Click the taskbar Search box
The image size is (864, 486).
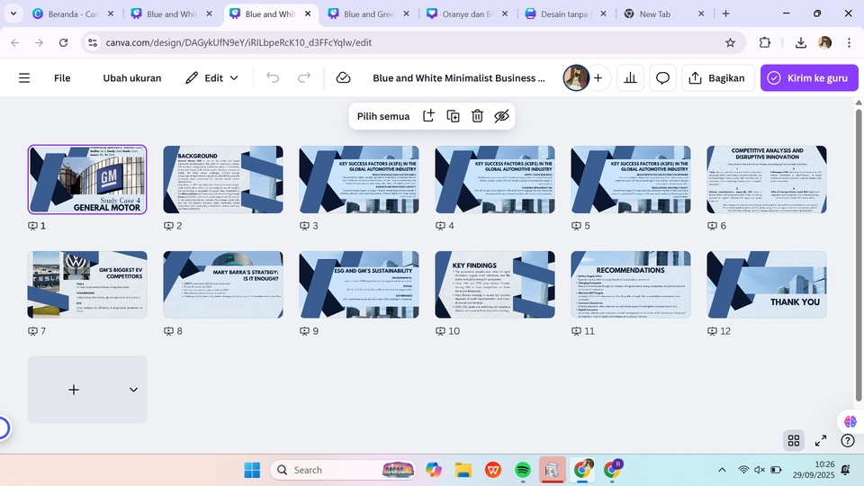(x=343, y=470)
